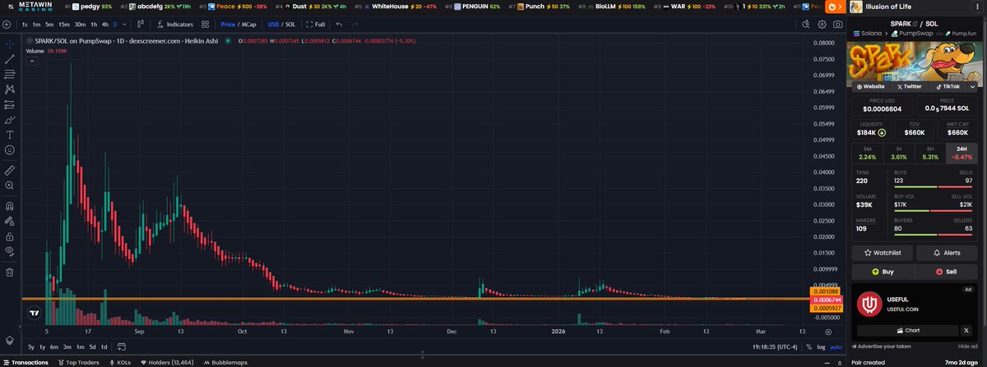
Task: Toggle lock all drawing tools
Action: click(10, 236)
